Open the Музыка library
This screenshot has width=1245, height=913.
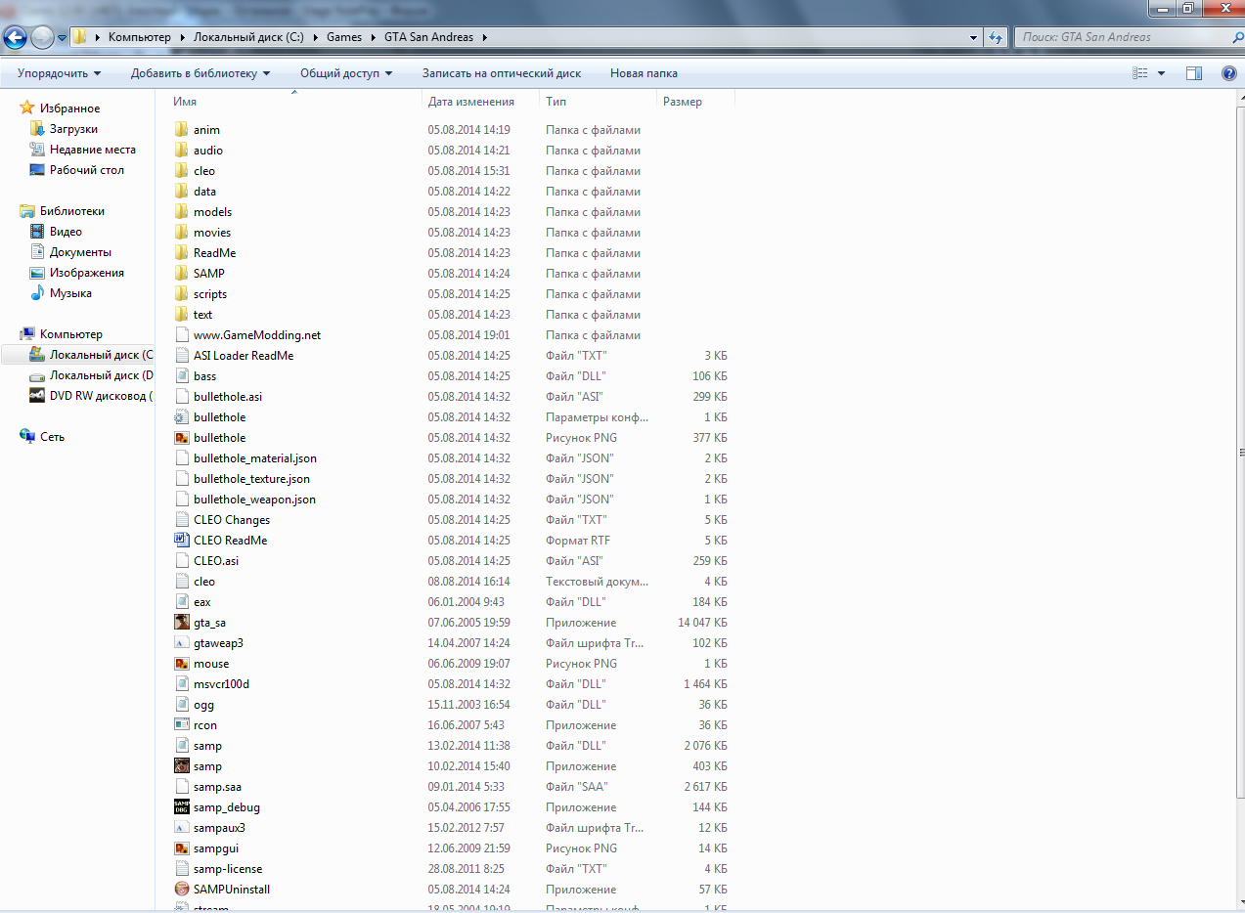point(70,293)
